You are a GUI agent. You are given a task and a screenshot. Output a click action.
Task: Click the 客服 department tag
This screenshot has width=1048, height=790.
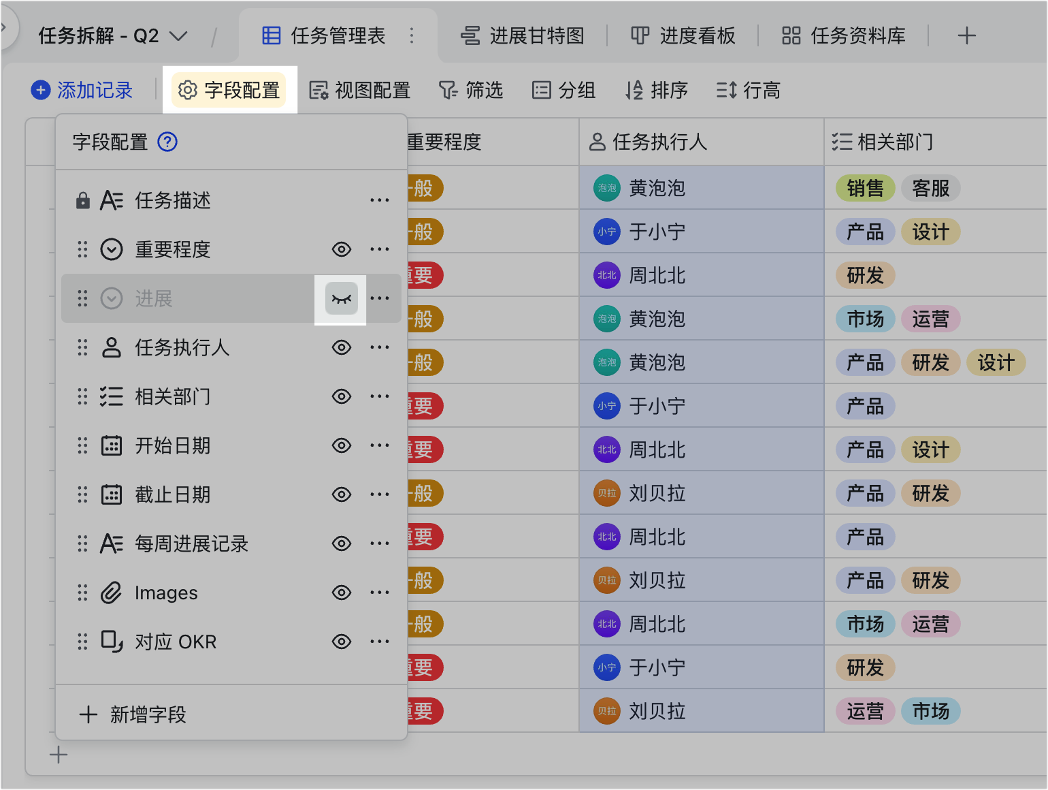tap(930, 188)
